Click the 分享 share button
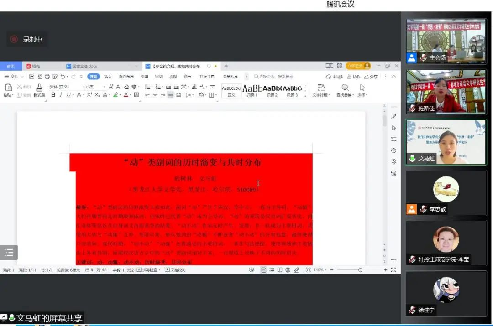Image resolution: width=493 pixels, height=326 pixels. (371, 77)
